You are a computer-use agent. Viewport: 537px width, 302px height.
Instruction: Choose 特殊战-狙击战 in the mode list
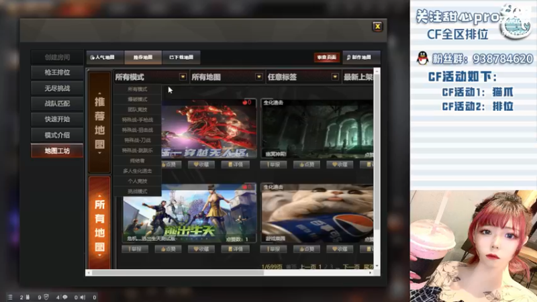[138, 130]
